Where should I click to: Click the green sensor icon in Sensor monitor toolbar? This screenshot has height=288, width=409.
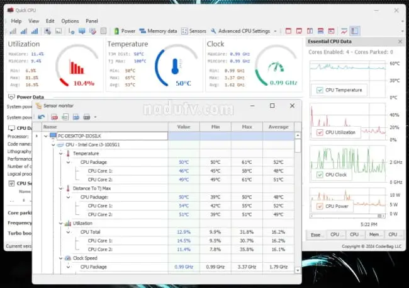[65, 117]
